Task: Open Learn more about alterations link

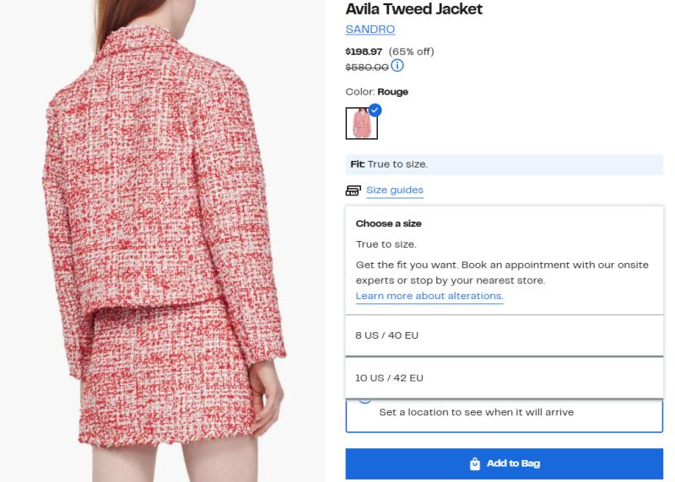Action: click(x=429, y=296)
